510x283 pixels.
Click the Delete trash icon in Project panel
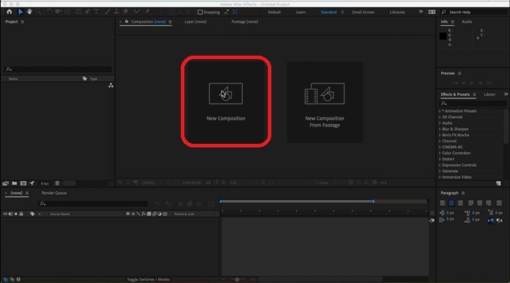(x=57, y=184)
